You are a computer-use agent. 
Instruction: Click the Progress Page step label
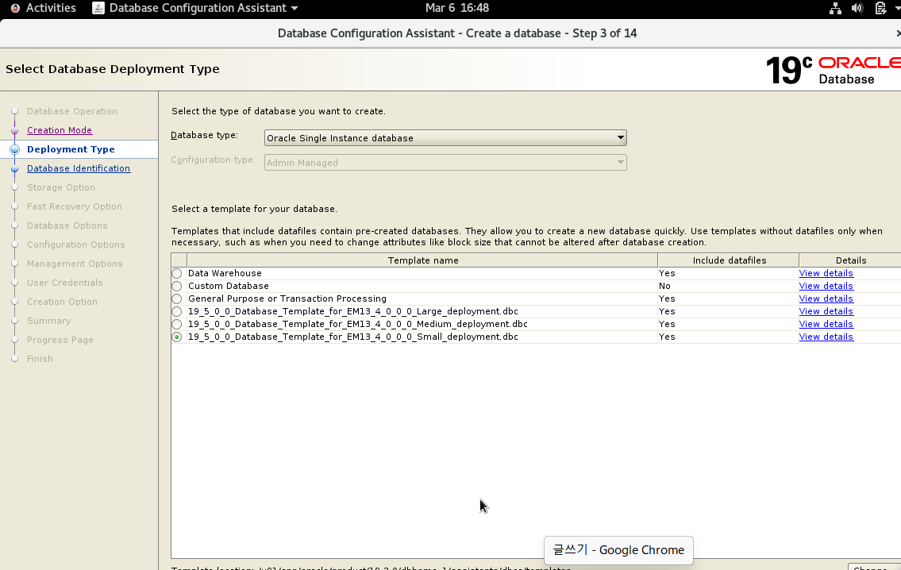pos(60,340)
